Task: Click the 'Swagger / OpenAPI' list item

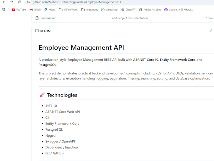Action: coord(60,142)
